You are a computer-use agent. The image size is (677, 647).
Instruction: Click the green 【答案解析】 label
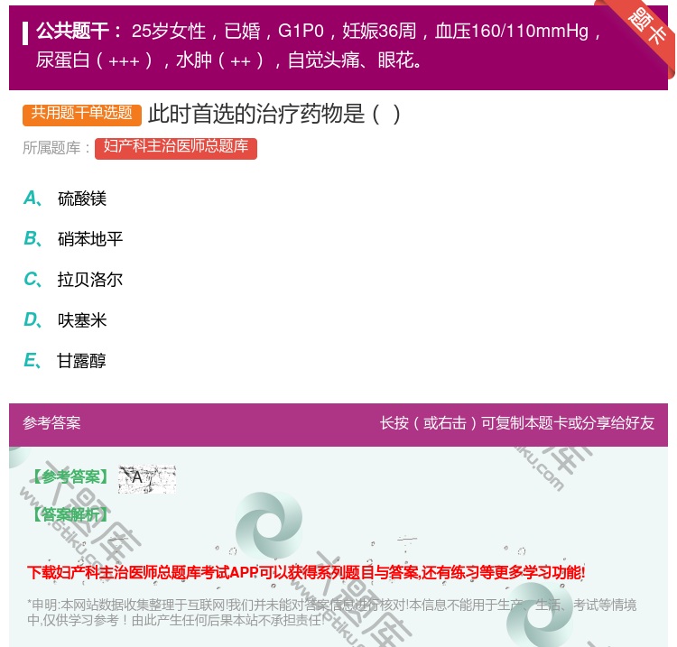[69, 514]
